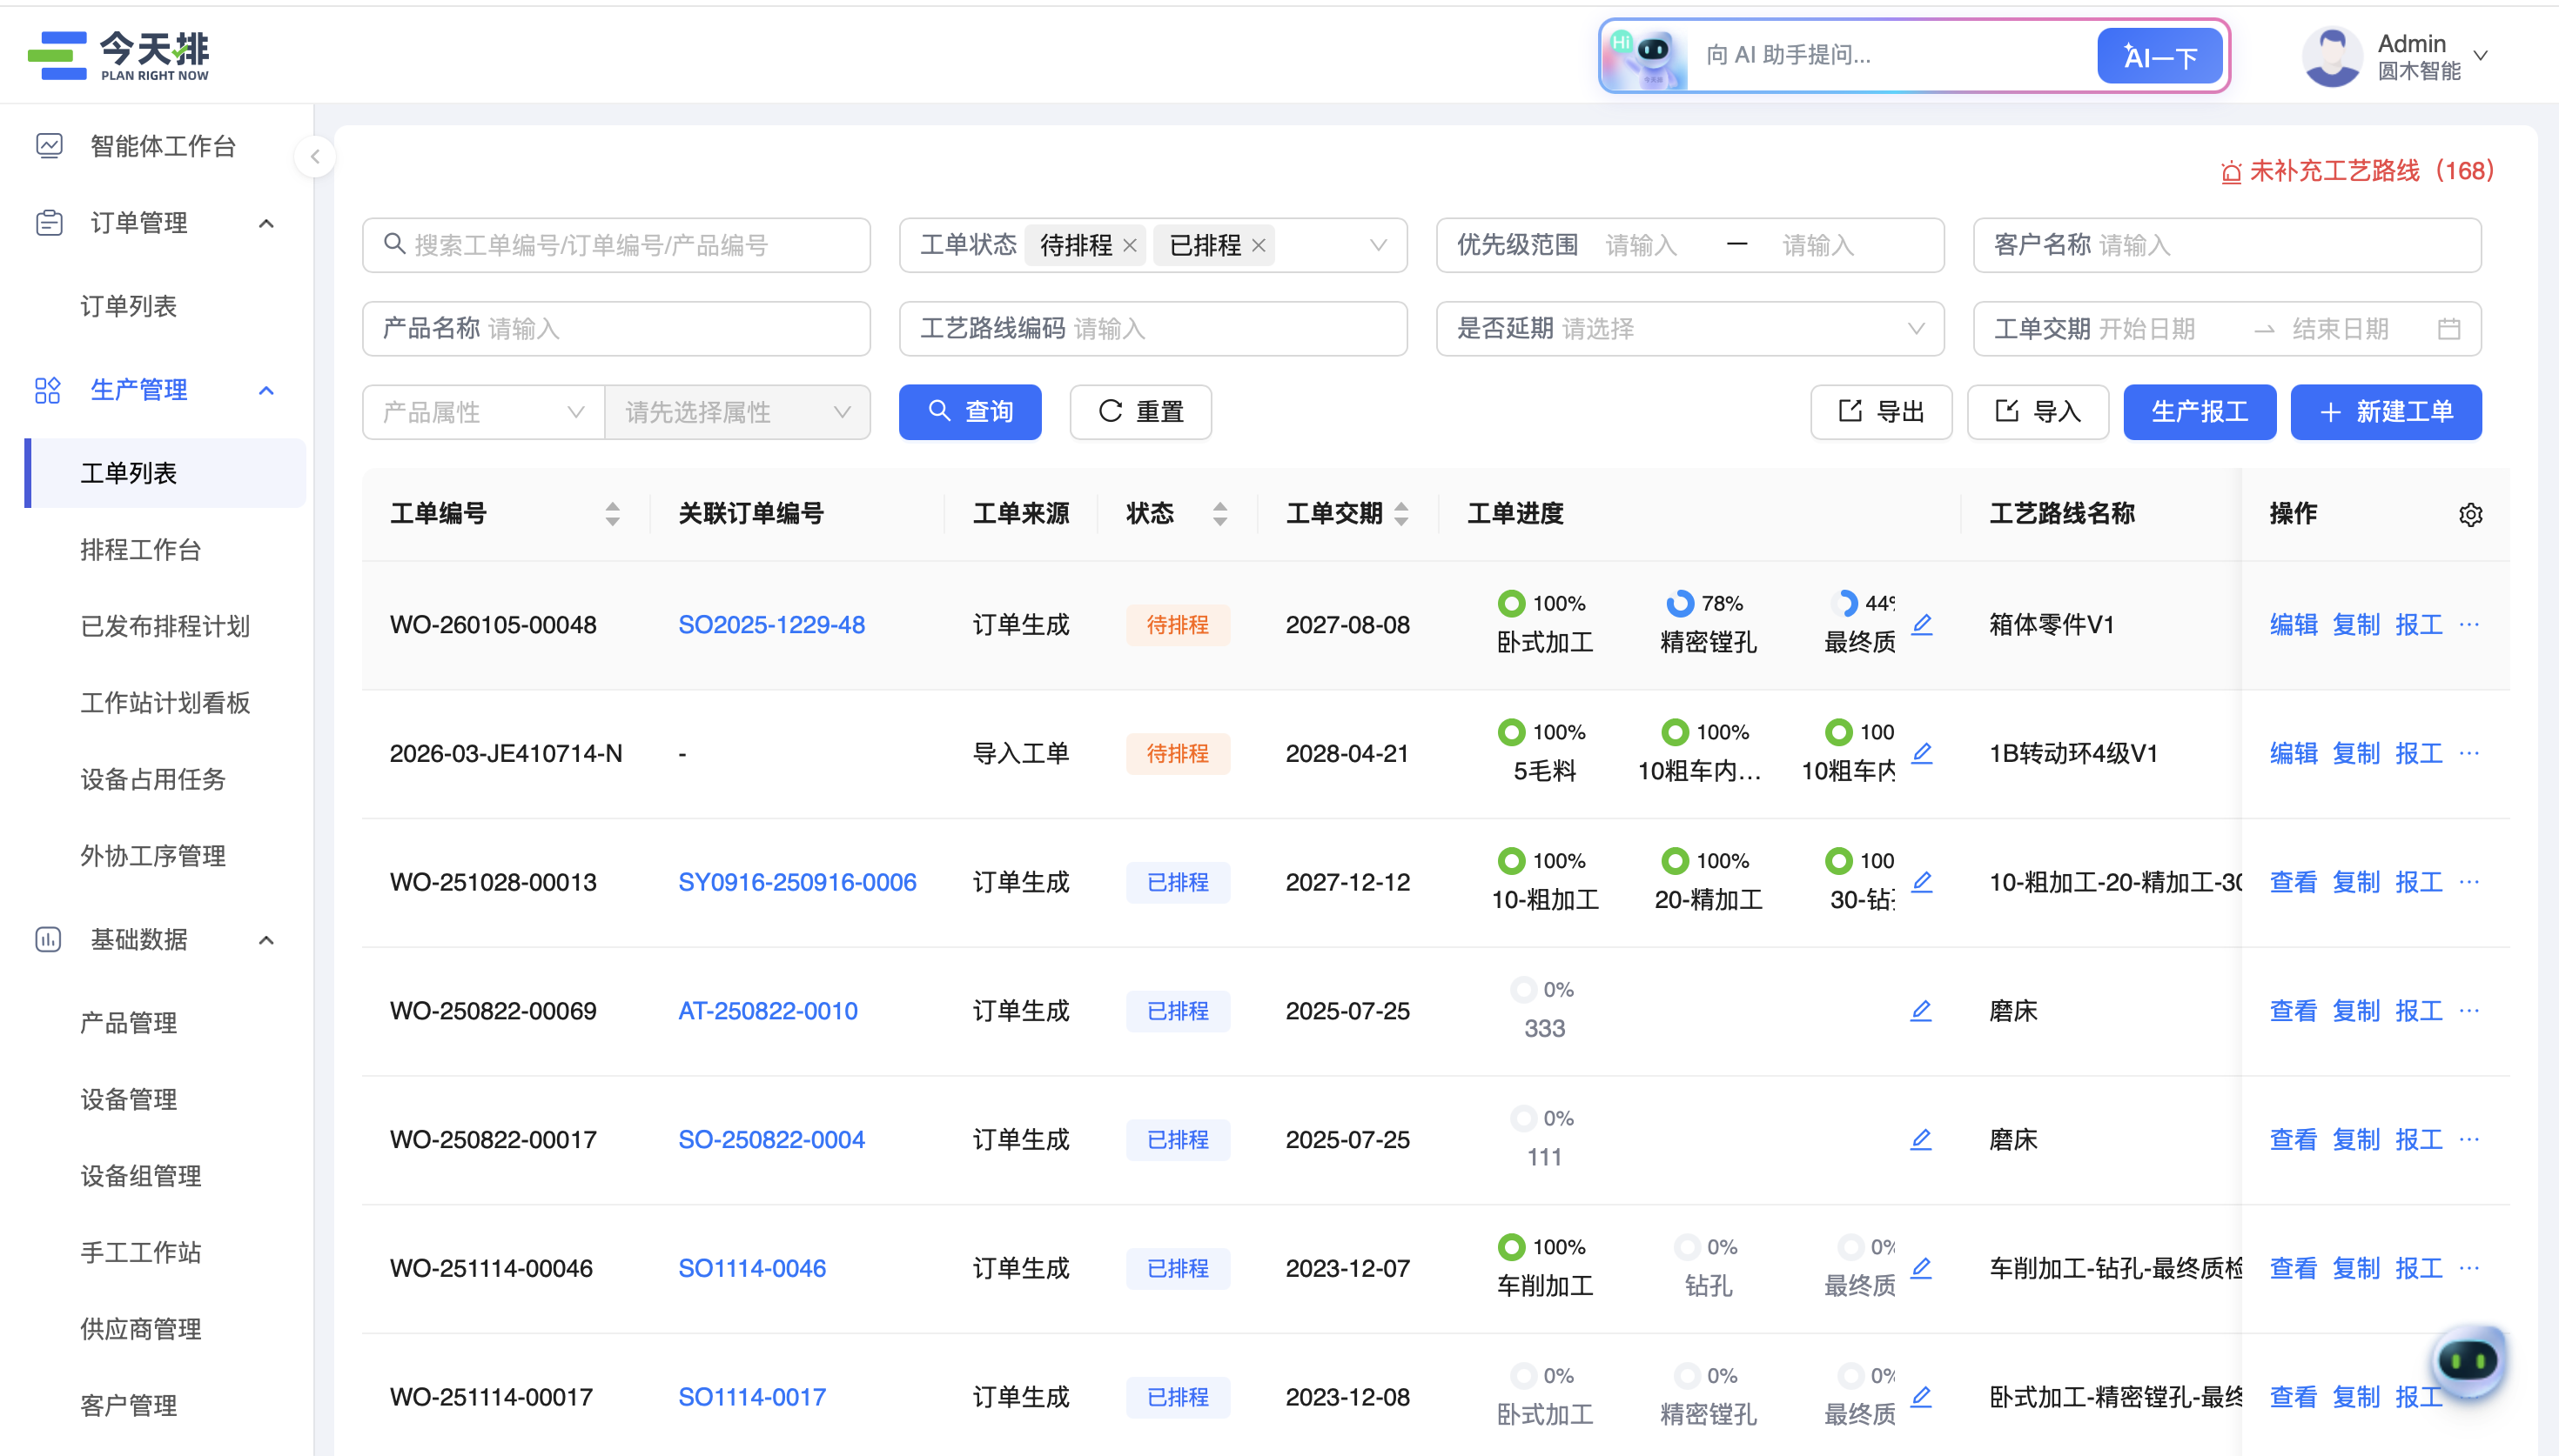Open 设备占用任务 in sidebar
The image size is (2559, 1456).
(x=153, y=779)
